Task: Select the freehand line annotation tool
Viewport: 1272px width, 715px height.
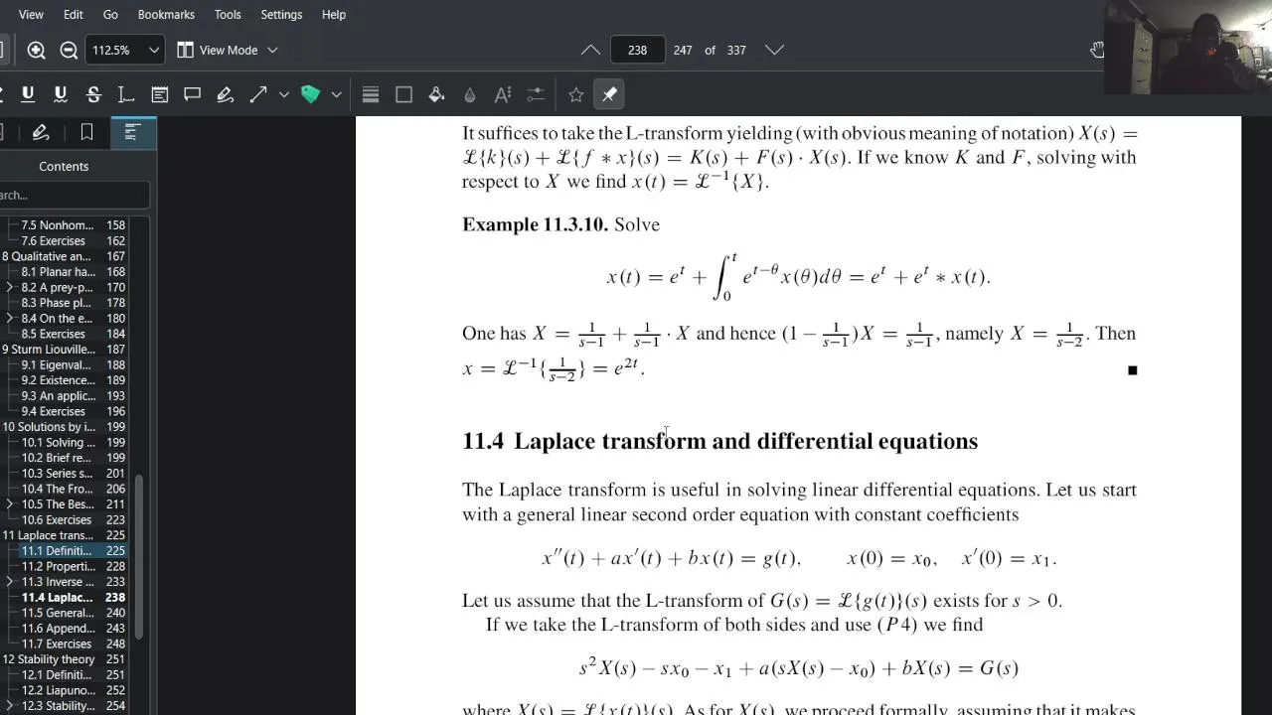Action: coord(226,94)
